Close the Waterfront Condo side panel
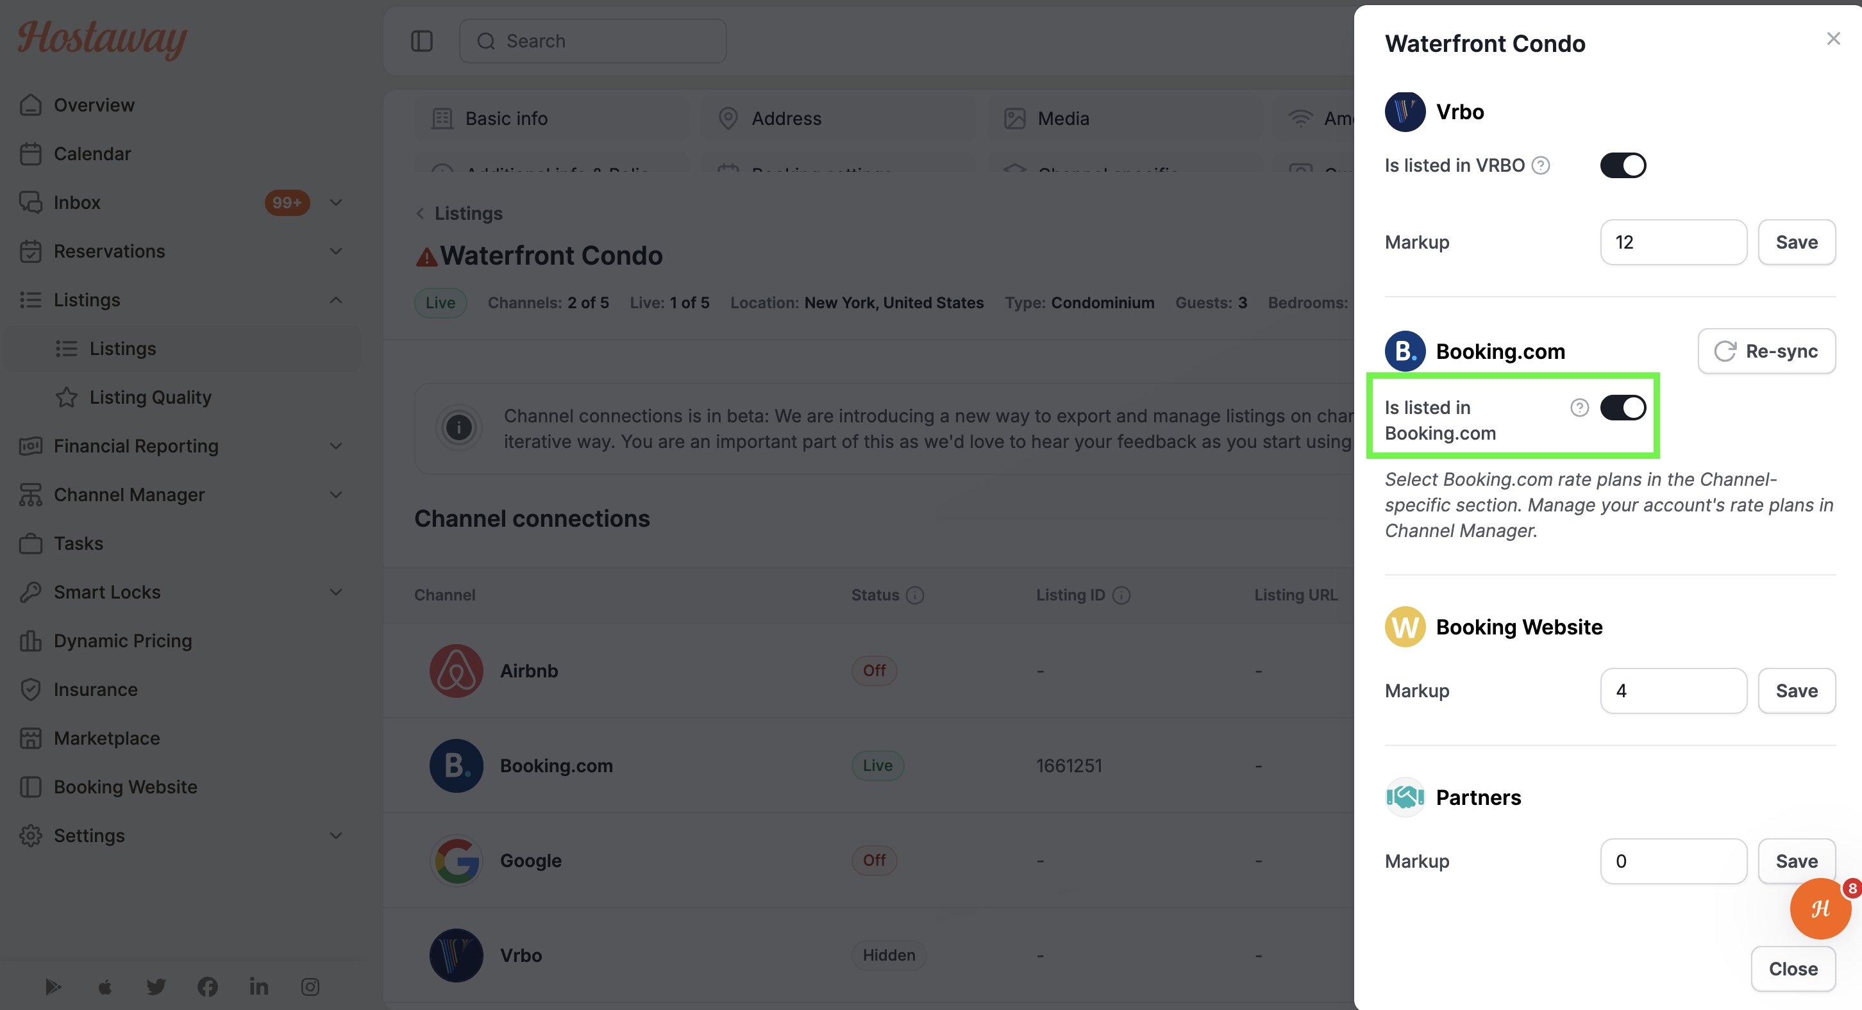1862x1010 pixels. pyautogui.click(x=1833, y=39)
